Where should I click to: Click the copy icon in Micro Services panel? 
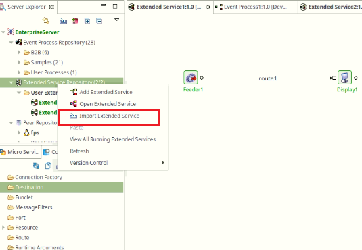click(x=48, y=166)
